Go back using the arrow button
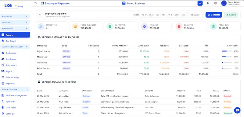This screenshot has width=244, height=117. click(40, 15)
